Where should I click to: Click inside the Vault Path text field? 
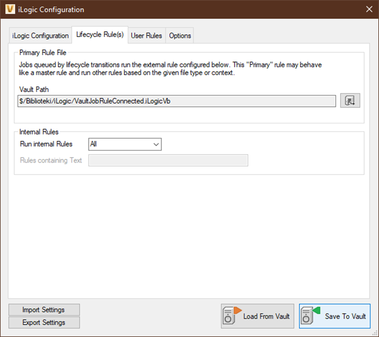(176, 101)
